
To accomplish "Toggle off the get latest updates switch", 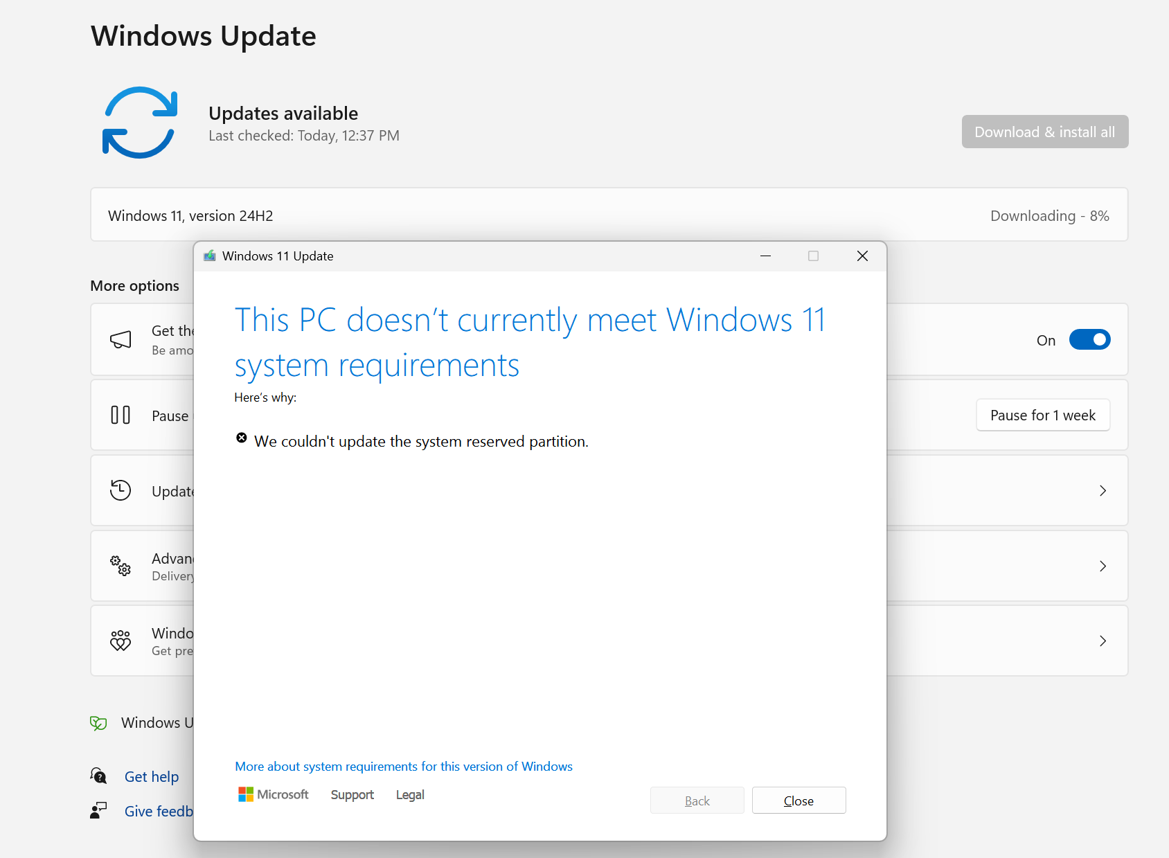I will tap(1089, 339).
